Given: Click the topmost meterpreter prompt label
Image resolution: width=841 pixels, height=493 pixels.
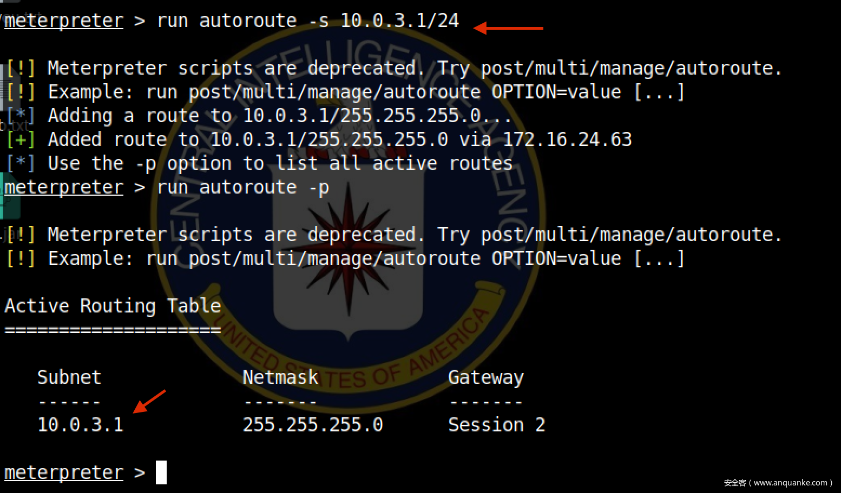Looking at the screenshot, I should [x=63, y=21].
